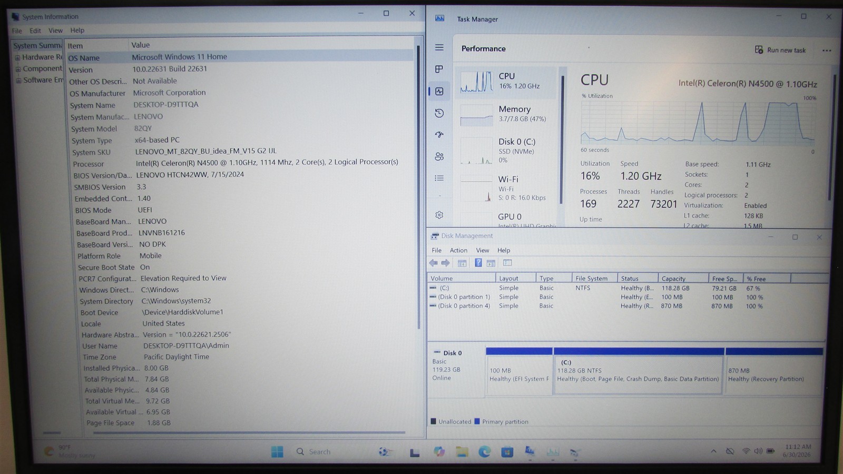
Task: Open the Disk Management View menu
Action: (x=483, y=250)
